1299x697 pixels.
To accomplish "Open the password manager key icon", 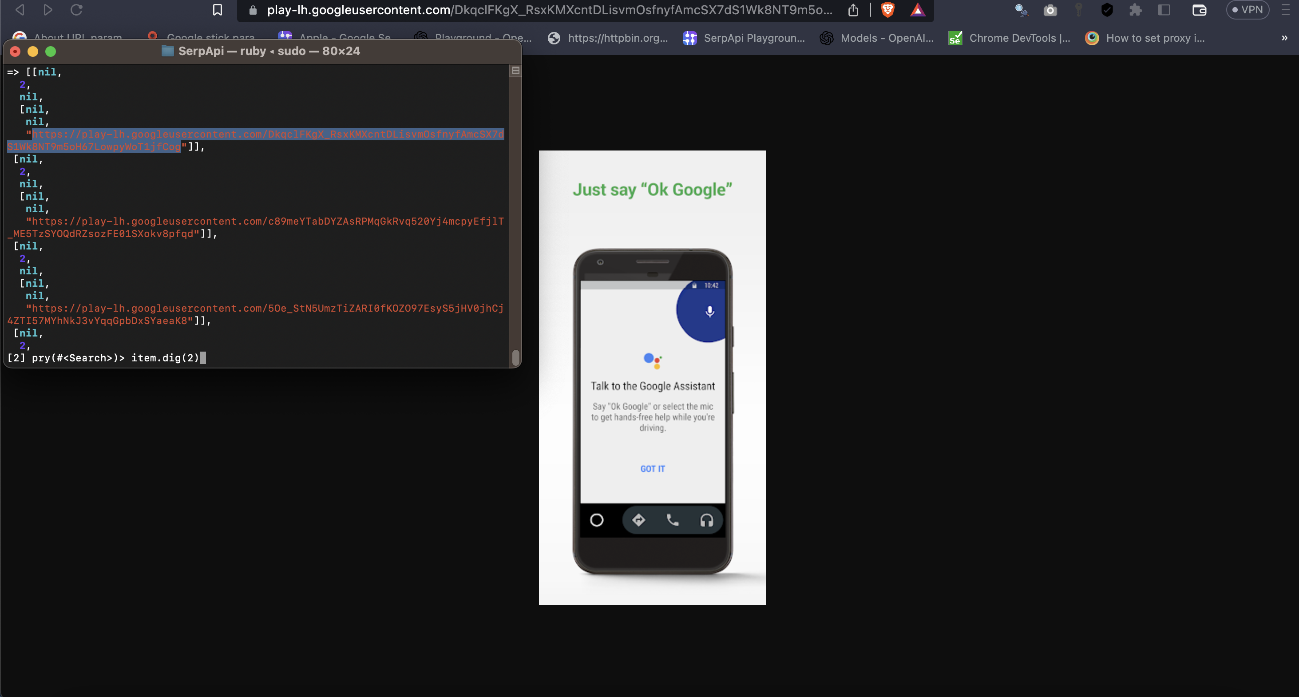I will click(1079, 10).
